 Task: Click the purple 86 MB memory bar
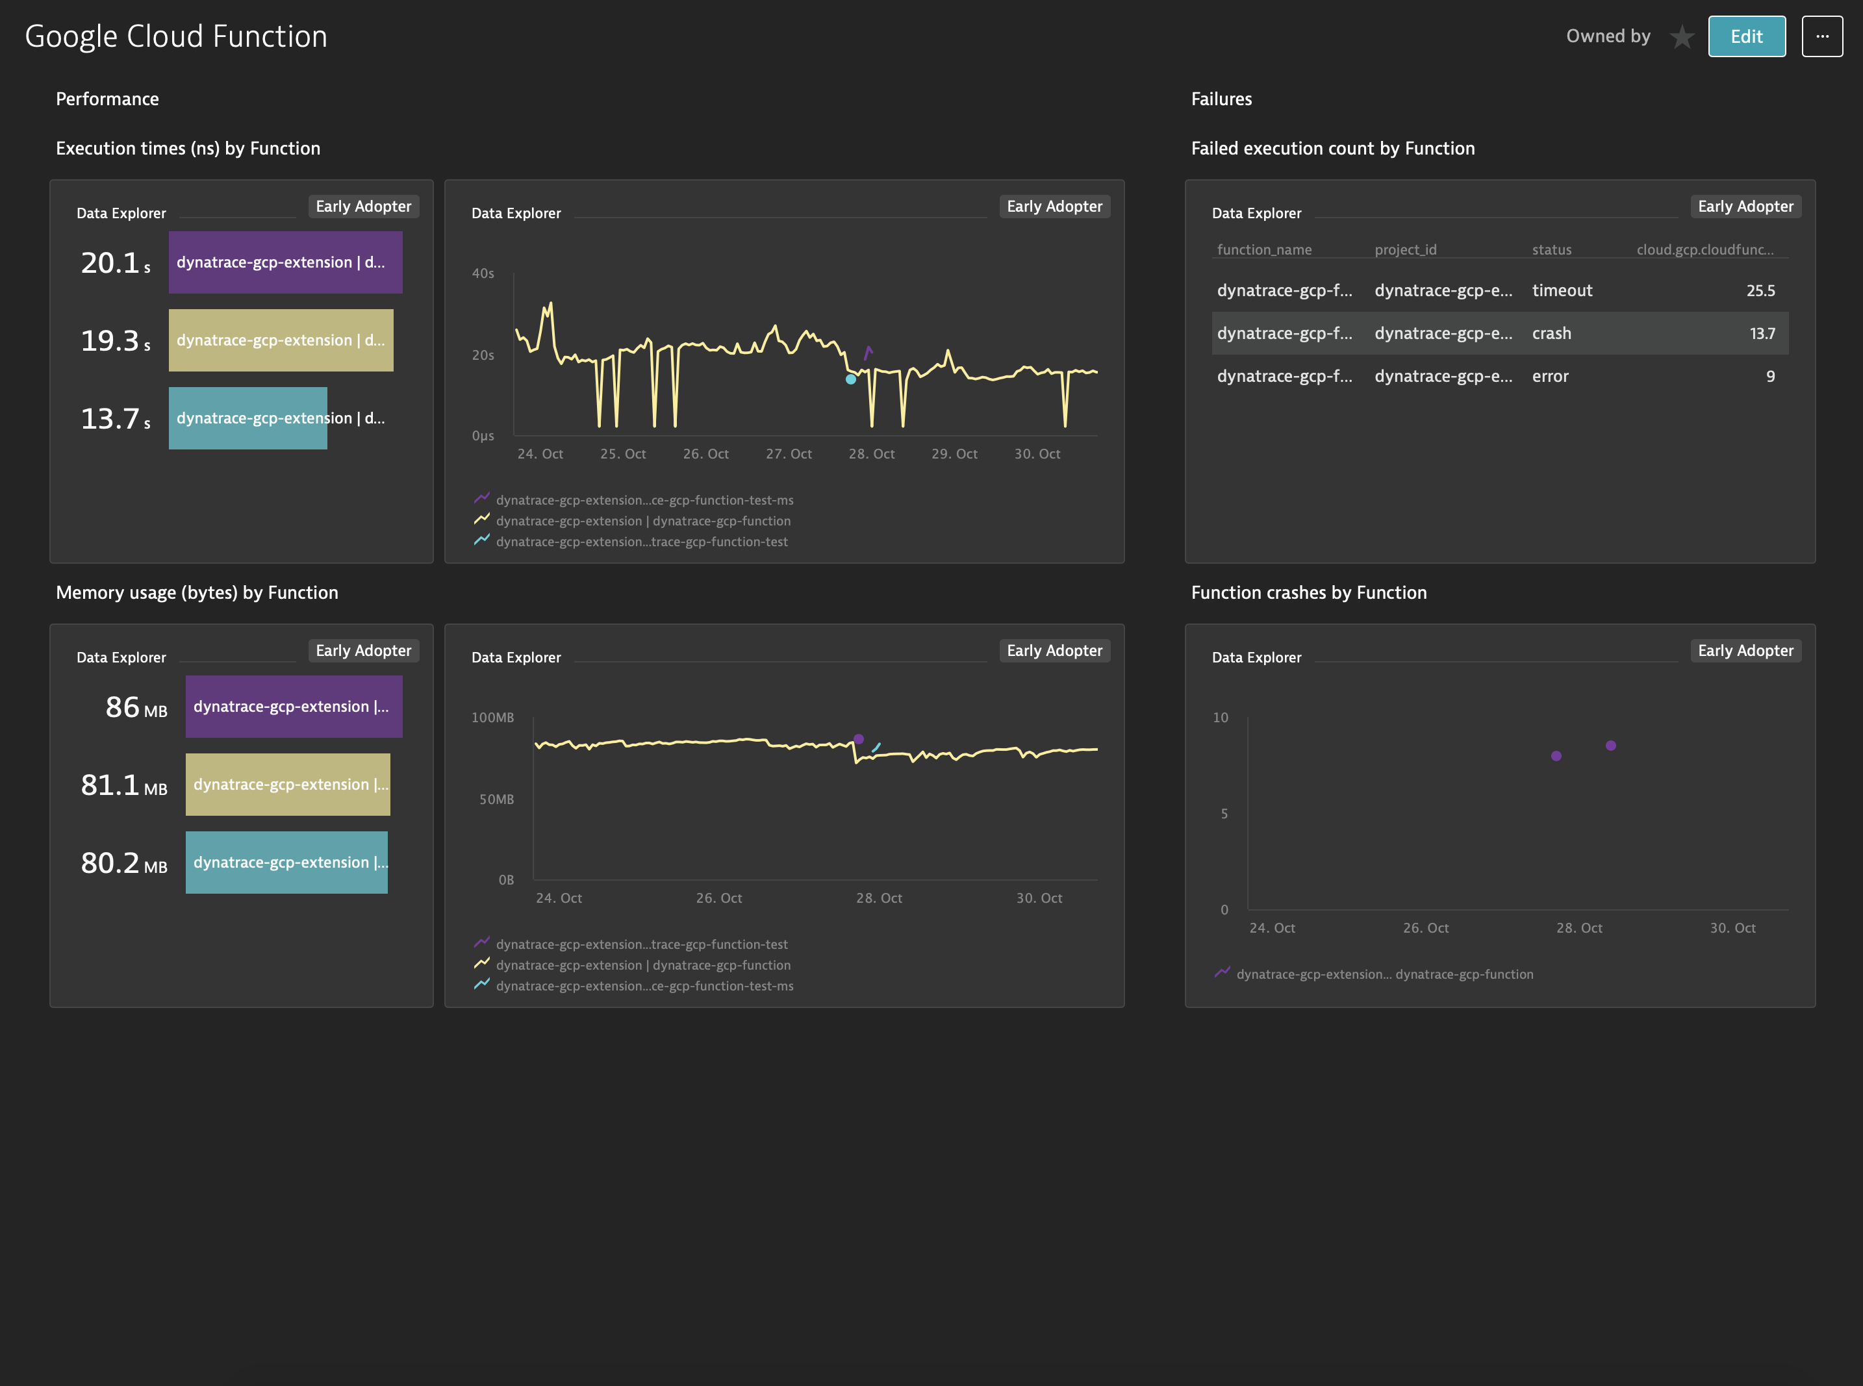(294, 707)
